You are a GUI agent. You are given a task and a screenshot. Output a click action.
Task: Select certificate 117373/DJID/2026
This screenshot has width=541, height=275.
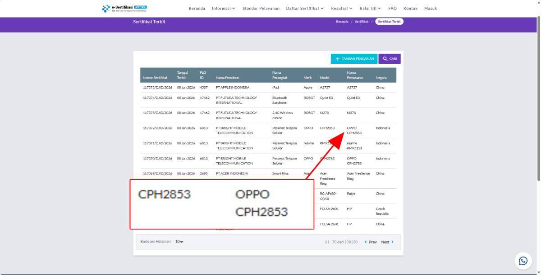(157, 113)
